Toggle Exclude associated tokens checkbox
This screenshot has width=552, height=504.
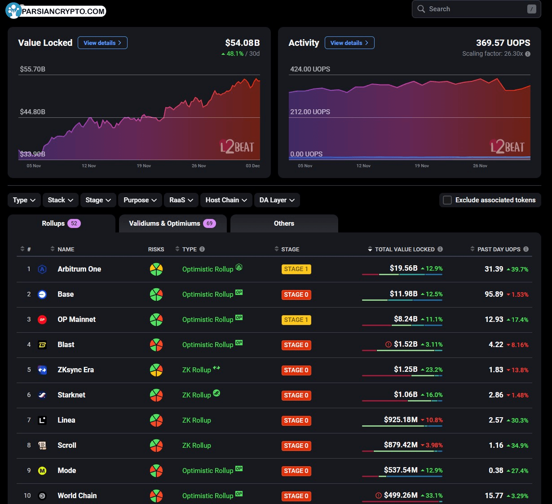click(x=447, y=200)
